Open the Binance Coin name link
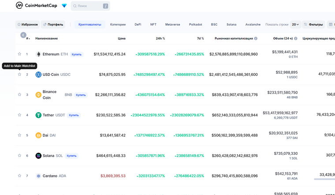The image size is (335, 195). [49, 94]
